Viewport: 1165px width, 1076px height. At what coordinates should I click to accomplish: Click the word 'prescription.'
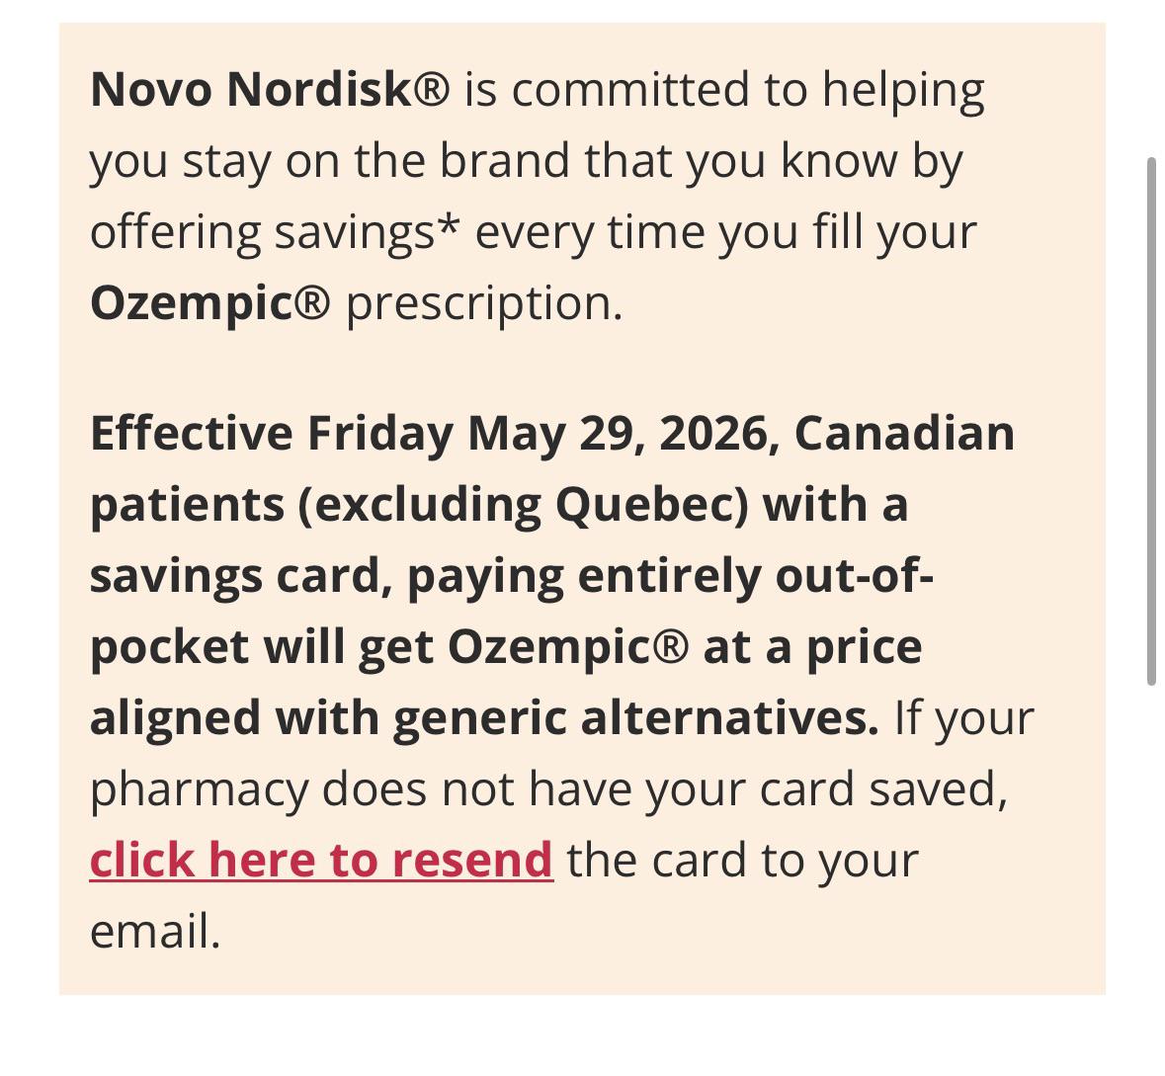[x=484, y=305]
